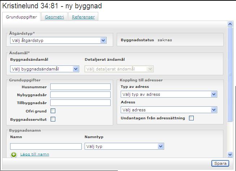
Task: Open the disabled Välj detaljerat ändamål dropdown
Action: 119,69
